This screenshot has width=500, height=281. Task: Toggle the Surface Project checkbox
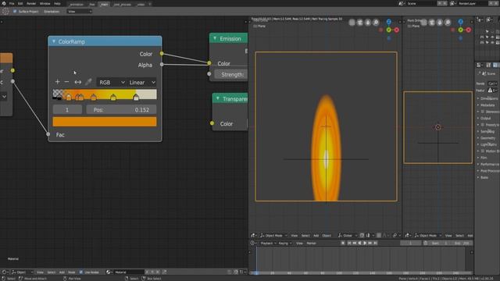pos(15,11)
